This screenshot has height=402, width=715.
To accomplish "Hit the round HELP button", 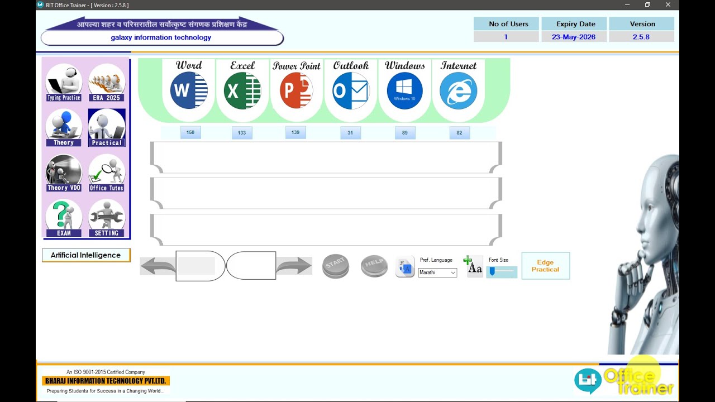I will (x=374, y=266).
